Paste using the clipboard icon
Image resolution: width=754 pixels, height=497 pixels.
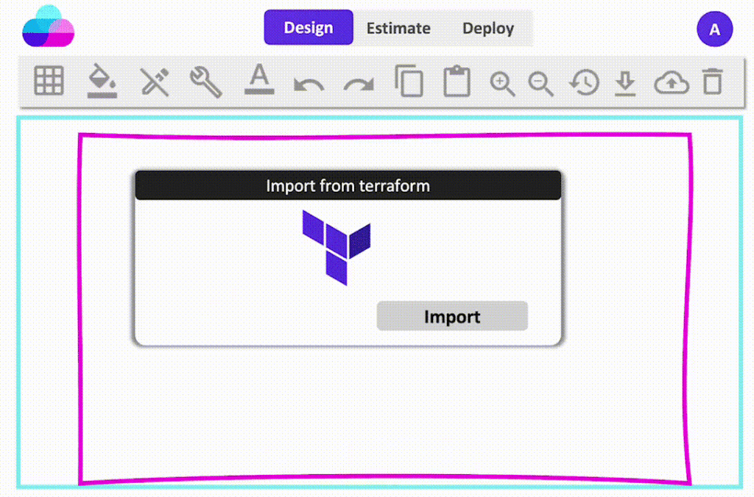[x=457, y=81]
